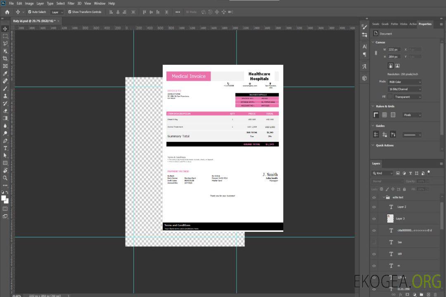This screenshot has width=446, height=297.
Task: Click the canvas width input field
Action: [394, 49]
